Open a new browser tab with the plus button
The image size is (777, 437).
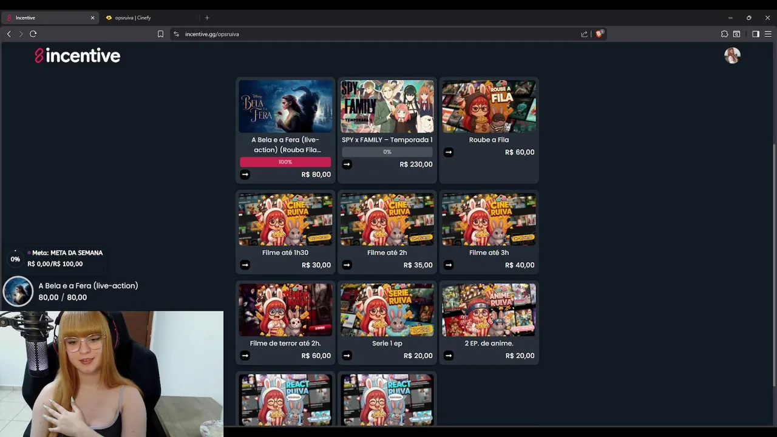207,18
